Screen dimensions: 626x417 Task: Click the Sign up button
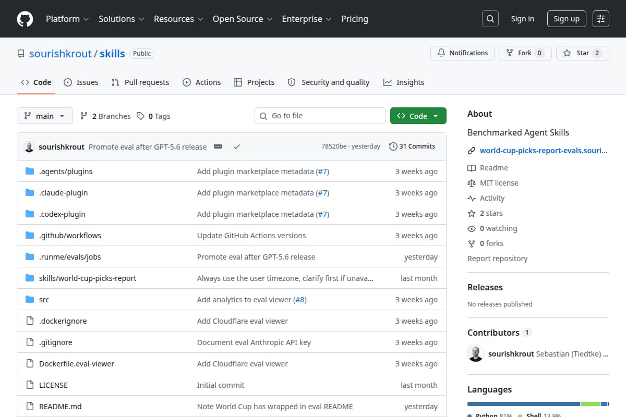567,19
